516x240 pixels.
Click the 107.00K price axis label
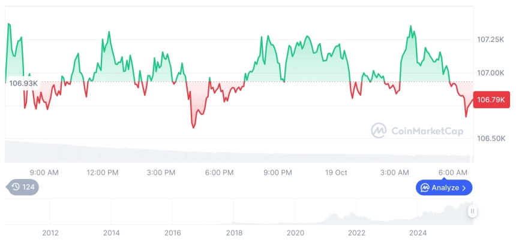click(491, 72)
